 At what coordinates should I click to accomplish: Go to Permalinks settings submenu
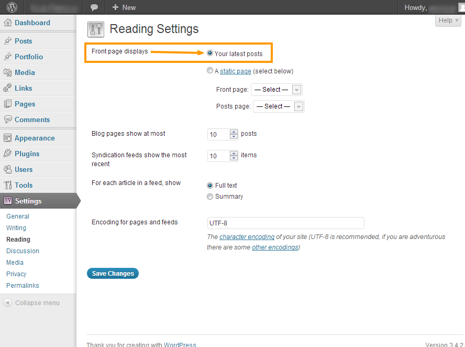coord(23,286)
